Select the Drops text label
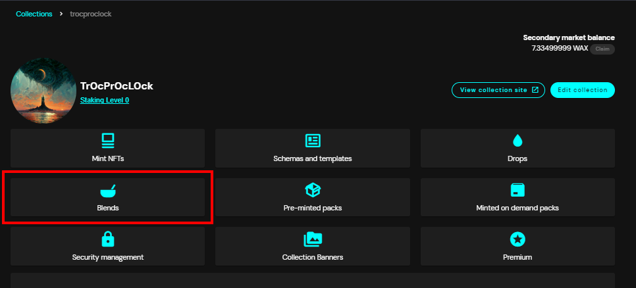The width and height of the screenshot is (636, 288). tap(517, 158)
